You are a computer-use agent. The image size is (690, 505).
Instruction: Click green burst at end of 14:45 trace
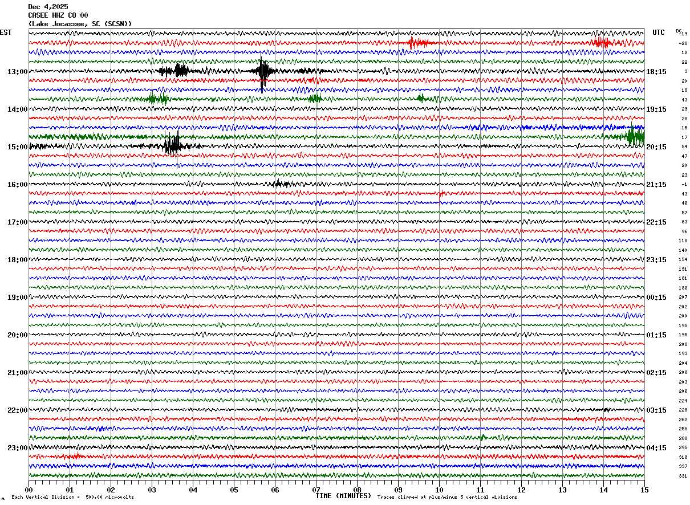click(635, 137)
